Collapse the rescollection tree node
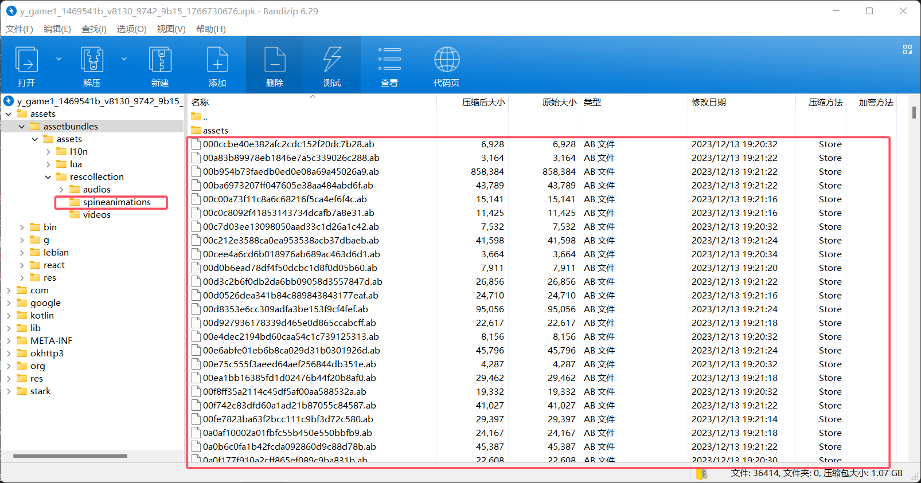Screen dimensions: 921x483 [48, 177]
